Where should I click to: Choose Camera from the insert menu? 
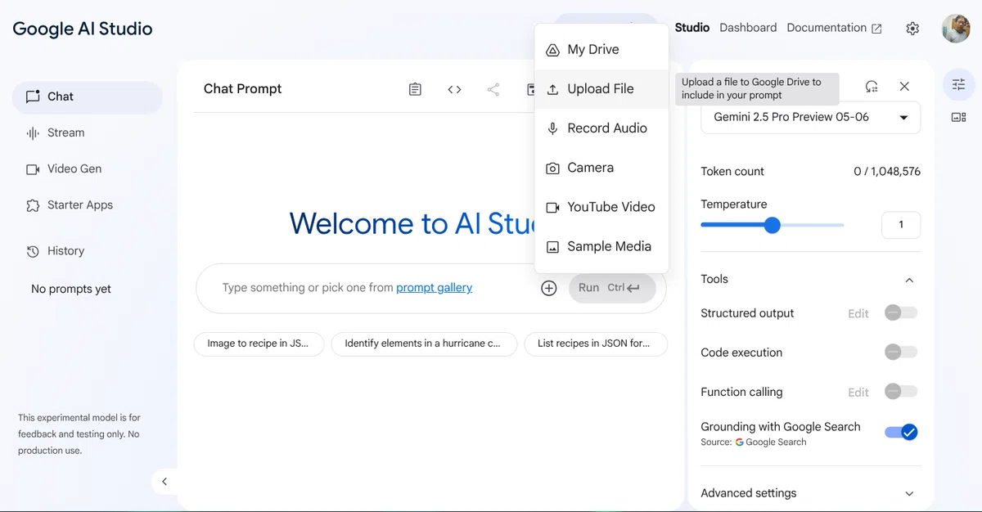coord(601,168)
